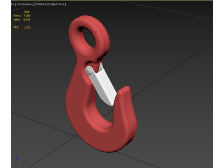
Task: Open the [+] viewport general menu
Action: pos(14,4)
